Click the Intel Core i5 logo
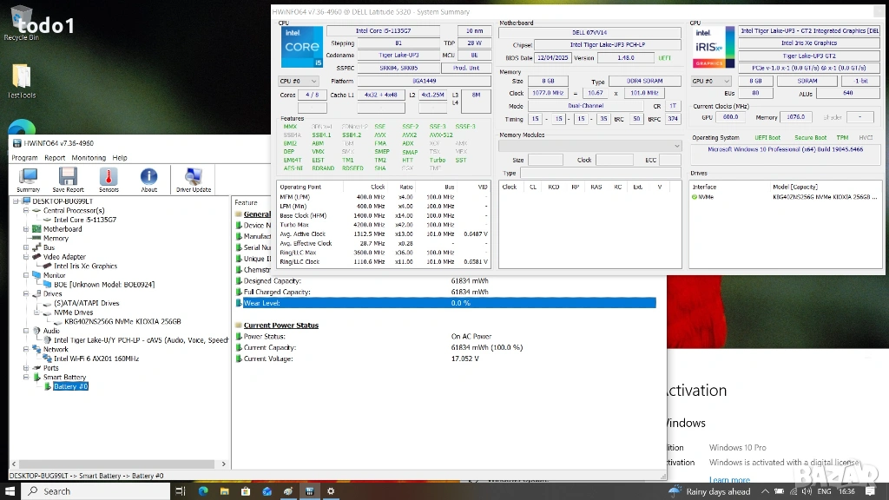Viewport: 889px width, 500px height. (x=301, y=47)
